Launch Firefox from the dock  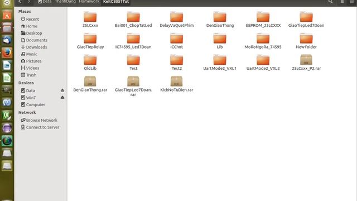(7, 53)
